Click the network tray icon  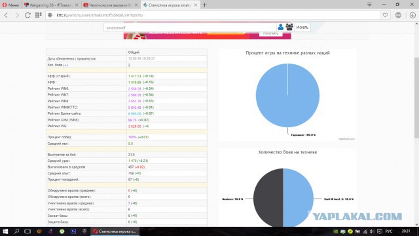pyautogui.click(x=365, y=231)
